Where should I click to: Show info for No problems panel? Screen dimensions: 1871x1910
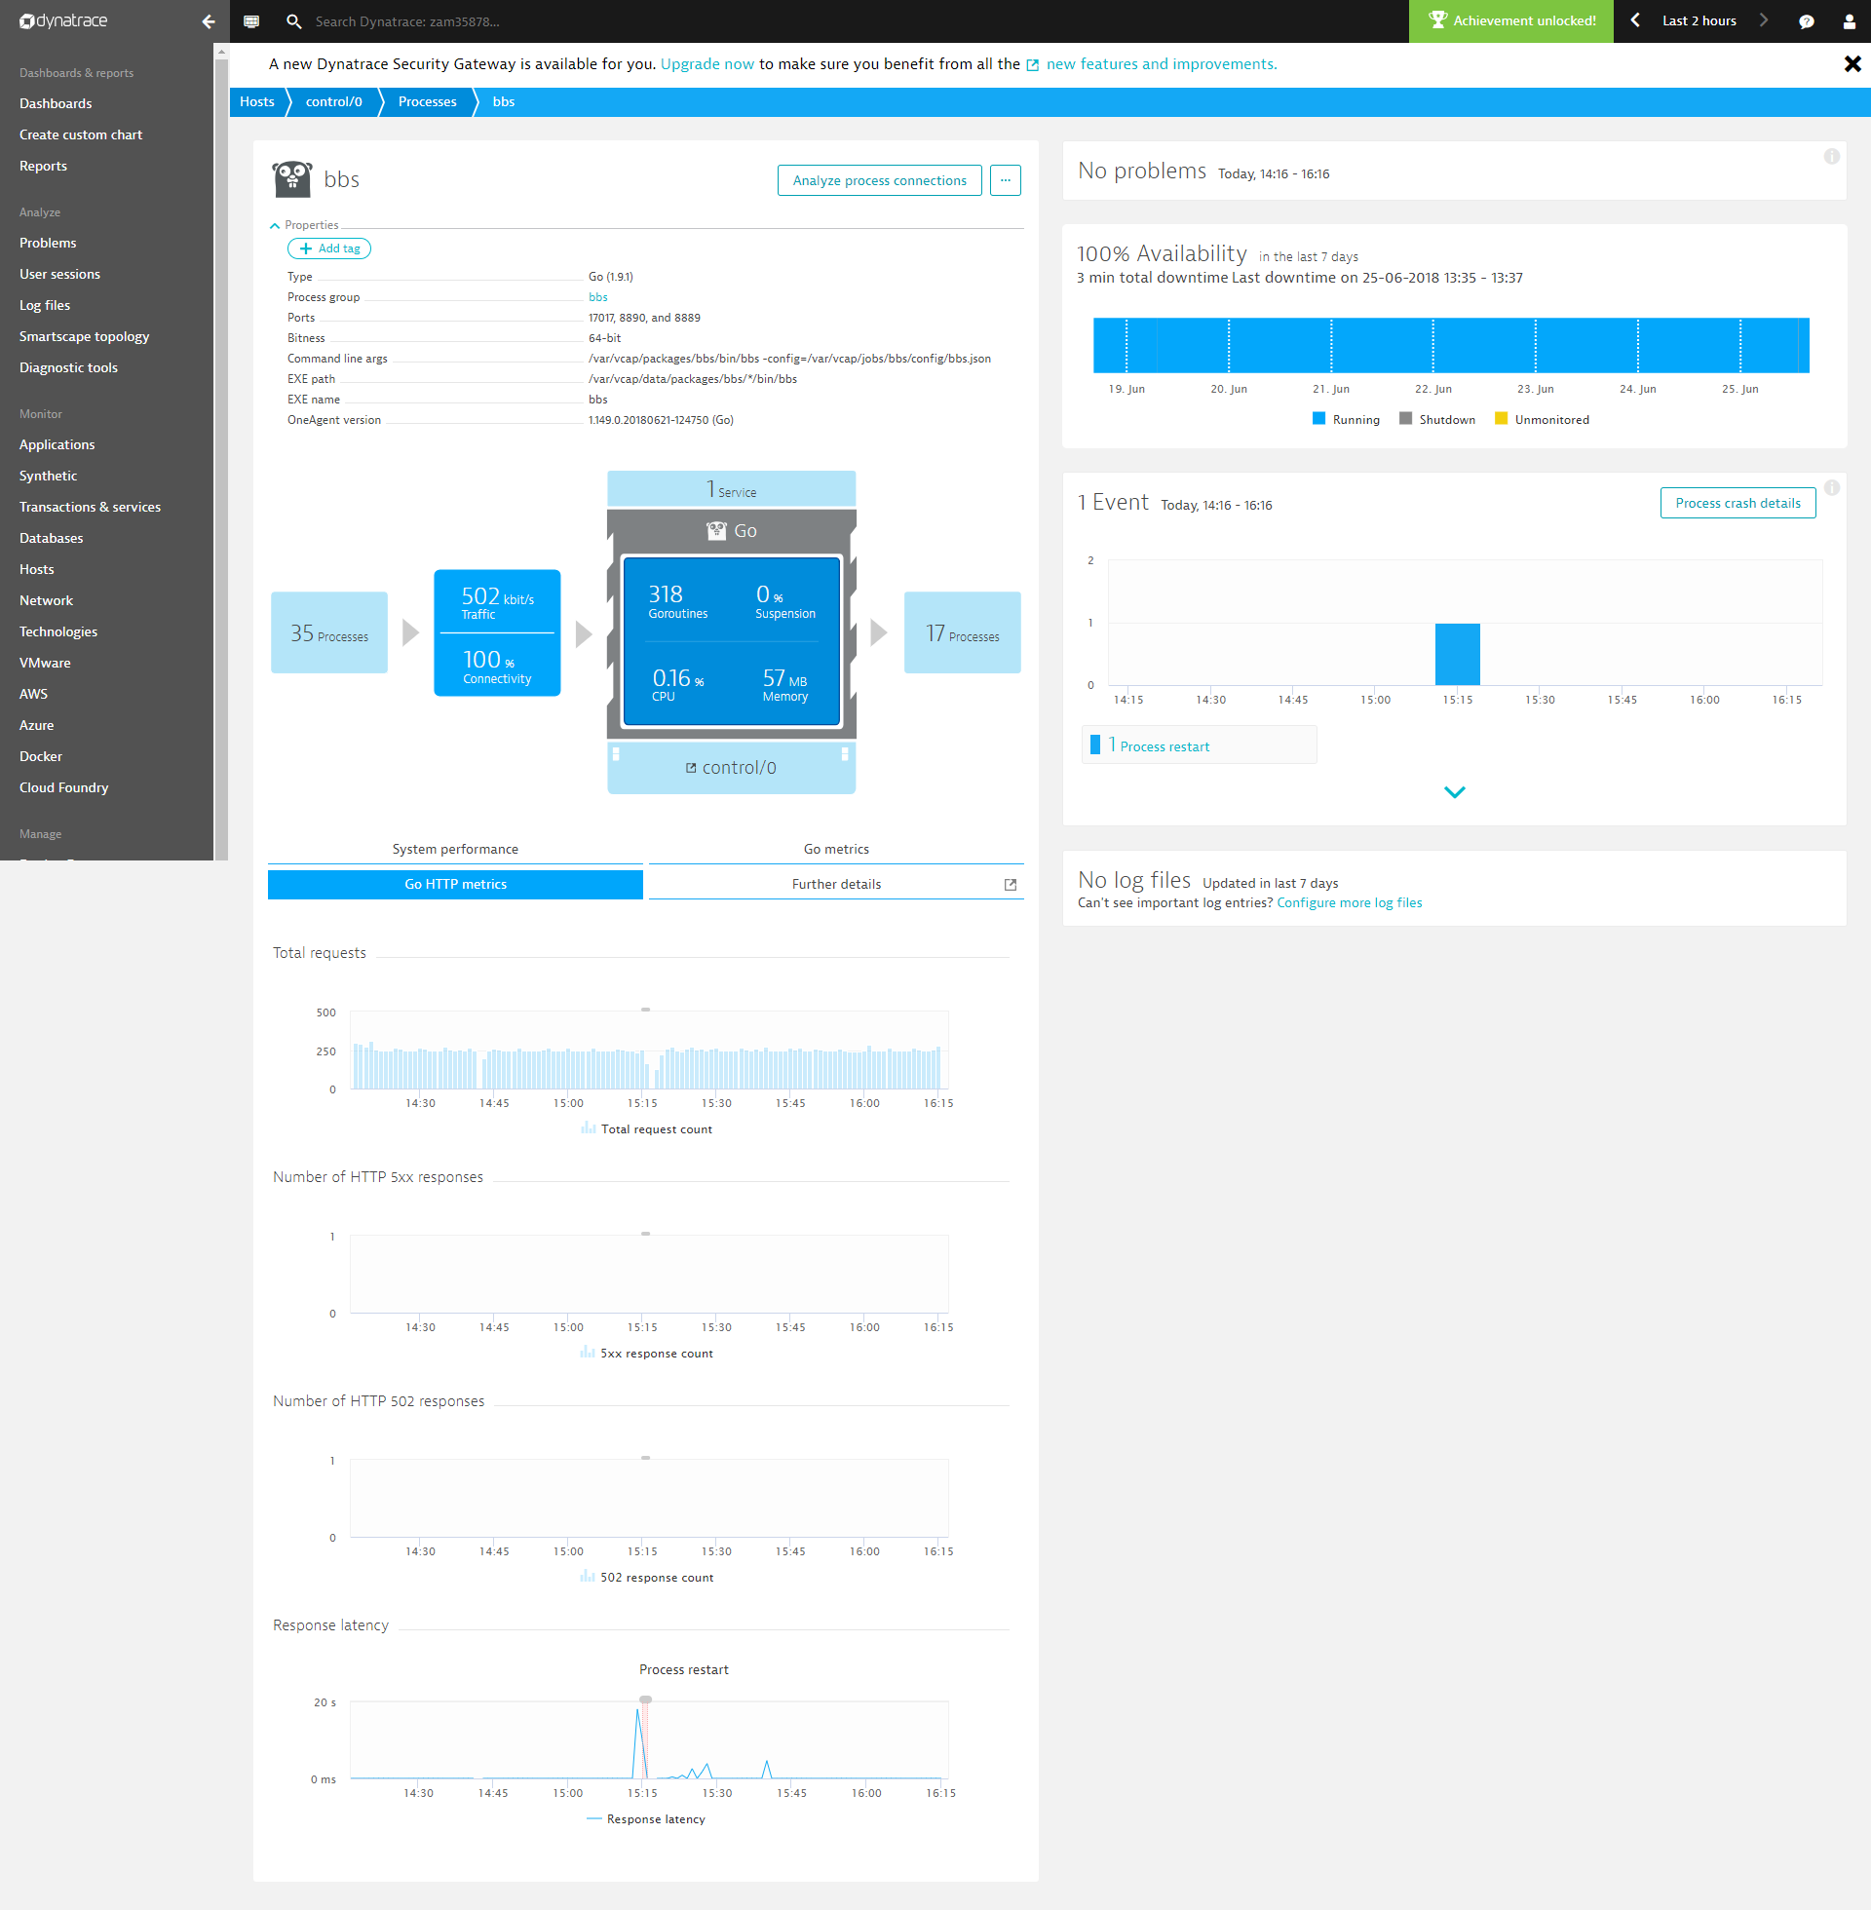click(x=1832, y=156)
